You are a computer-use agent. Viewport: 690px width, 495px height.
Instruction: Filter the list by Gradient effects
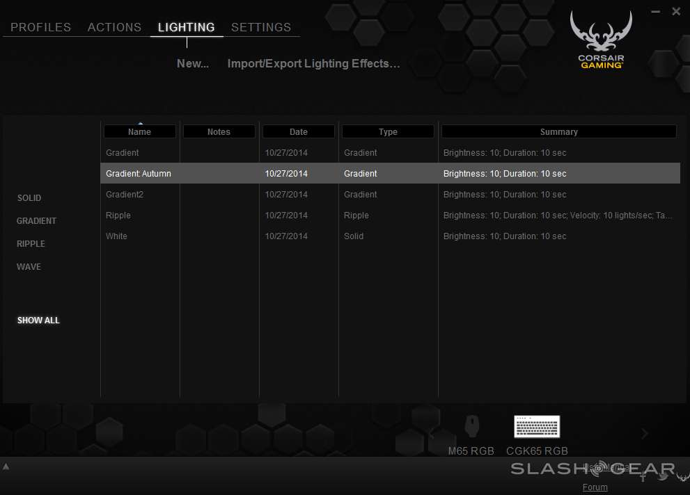(37, 221)
